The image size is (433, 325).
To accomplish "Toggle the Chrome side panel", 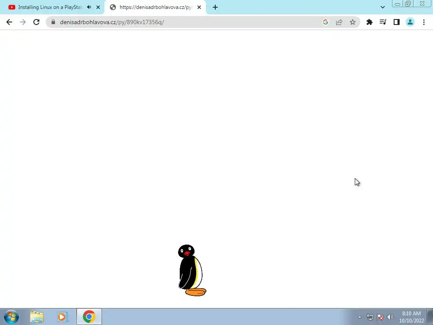I will (x=397, y=22).
